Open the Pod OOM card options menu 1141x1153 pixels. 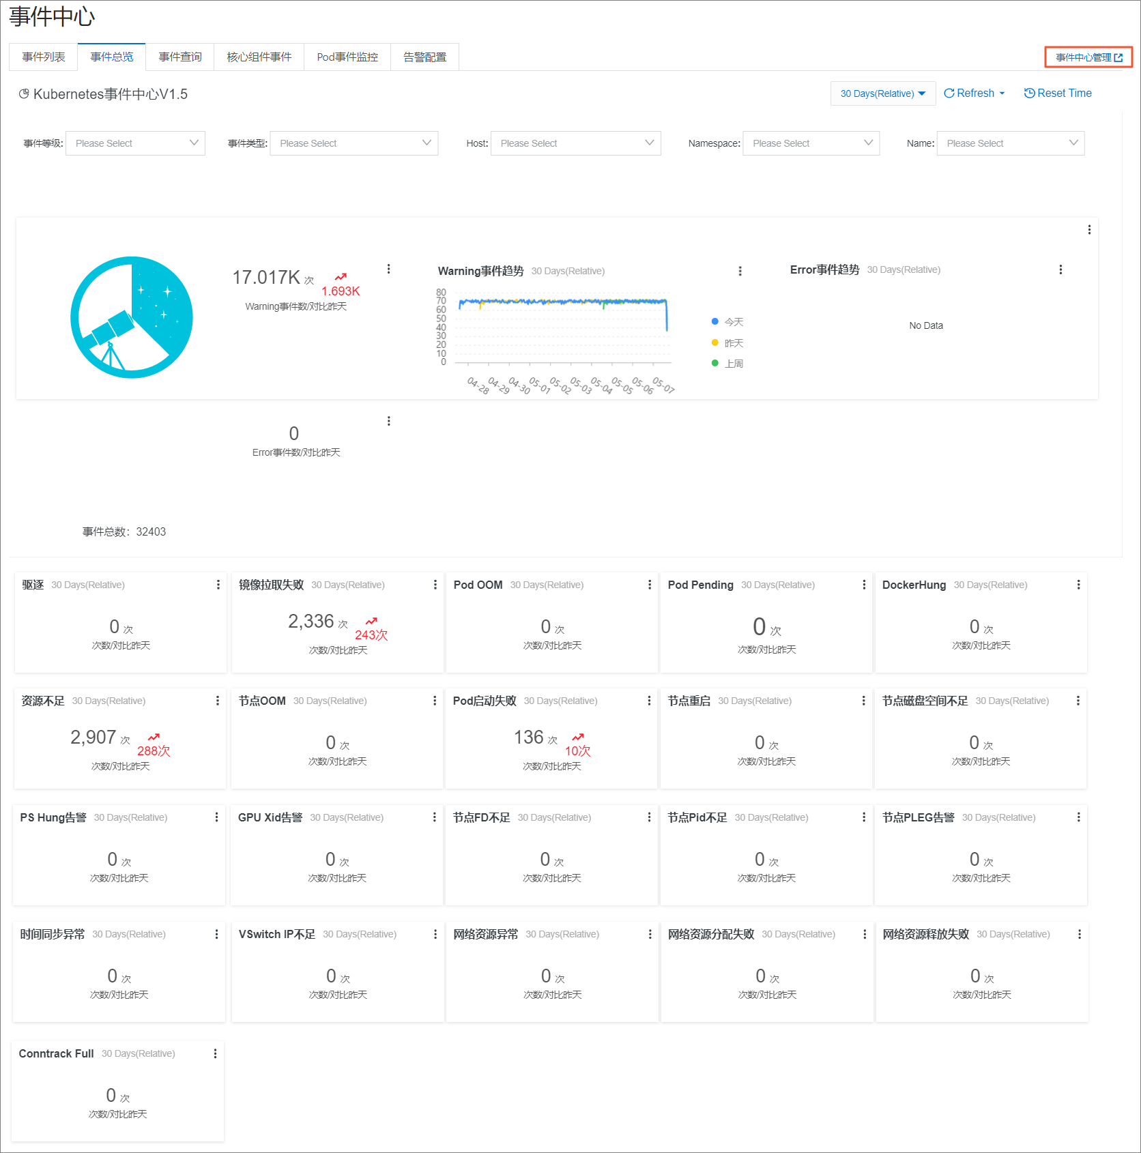pos(650,585)
